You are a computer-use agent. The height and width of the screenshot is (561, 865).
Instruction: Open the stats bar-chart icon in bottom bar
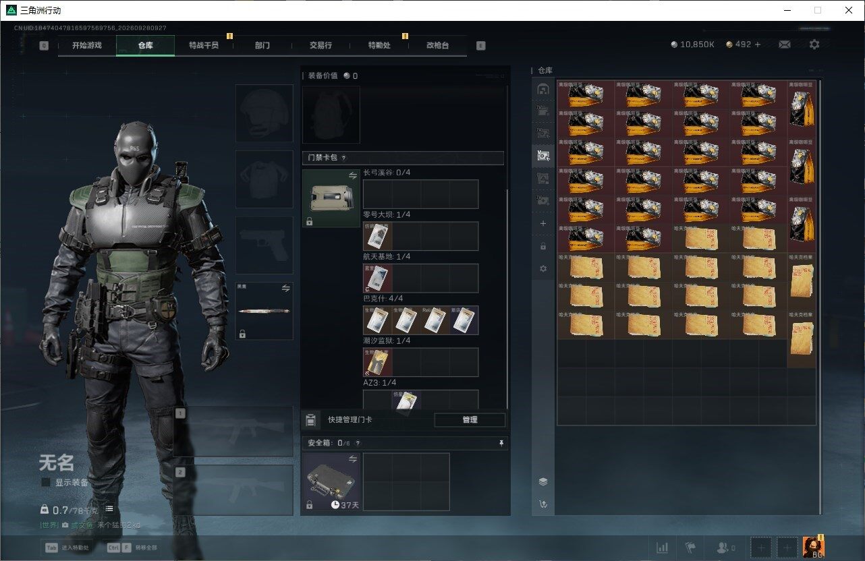[663, 548]
